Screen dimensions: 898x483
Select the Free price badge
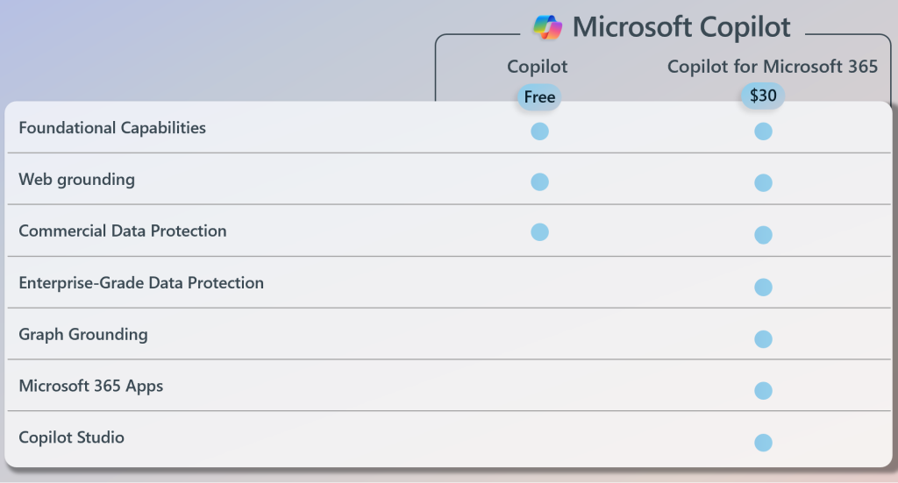click(x=539, y=97)
